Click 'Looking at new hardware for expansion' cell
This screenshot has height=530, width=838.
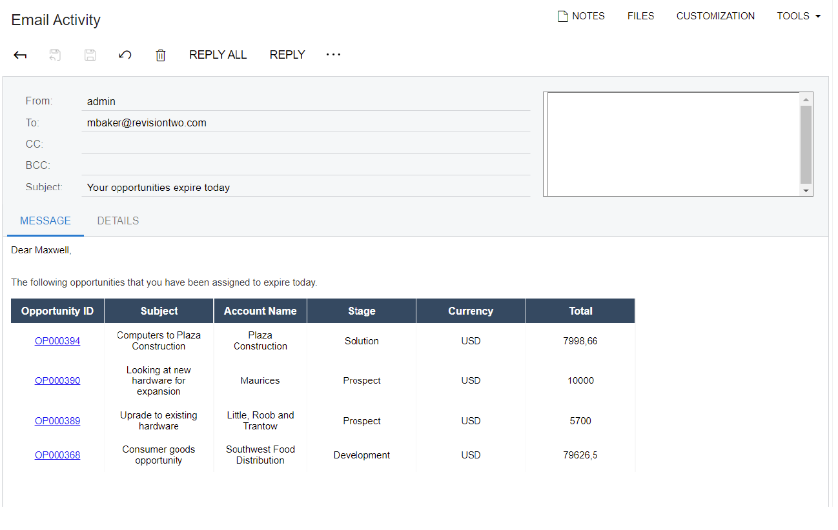point(159,381)
